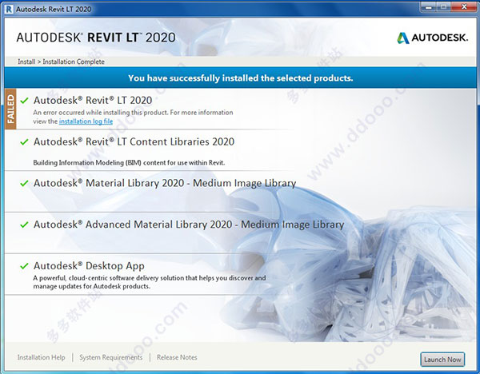Click checkmark beside Material Library 2020
480x374 pixels.
[x=24, y=183]
